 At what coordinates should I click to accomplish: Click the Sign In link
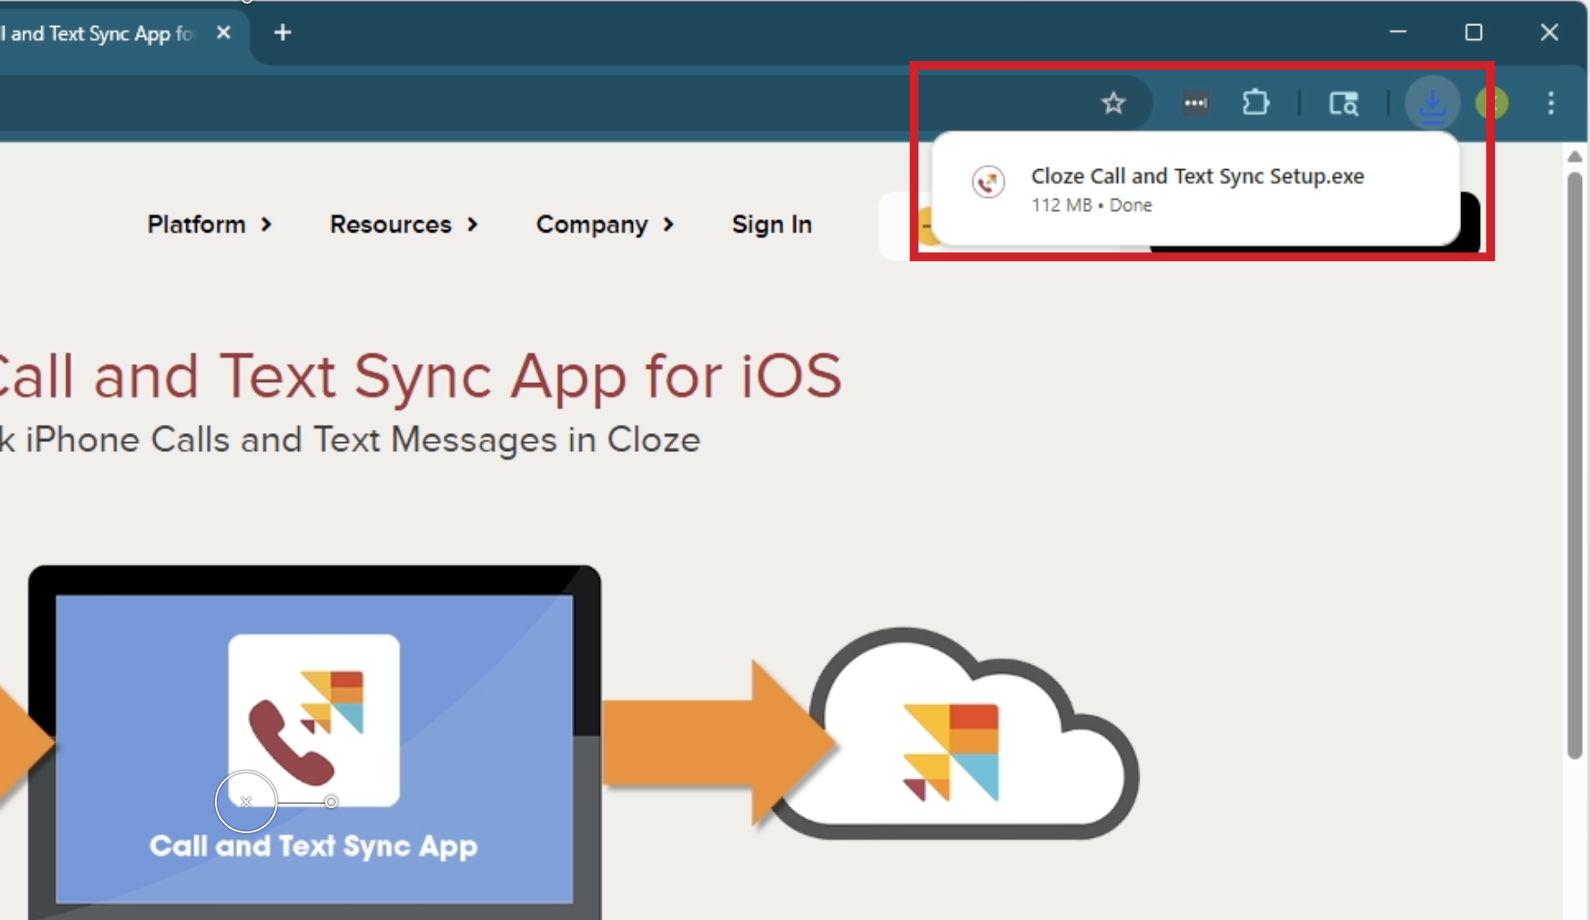(772, 224)
